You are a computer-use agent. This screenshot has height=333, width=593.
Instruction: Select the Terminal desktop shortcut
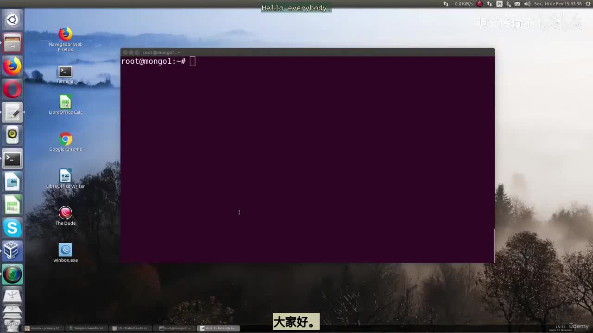(65, 74)
